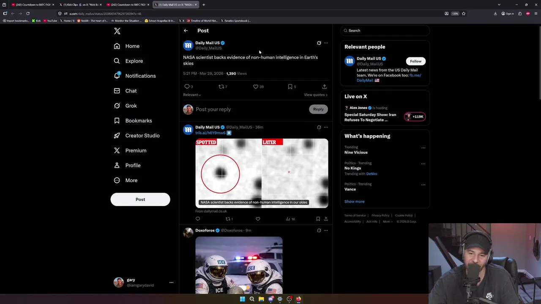The image size is (541, 304).
Task: Open the trib.al/h6Y9mw6 link
Action: pyautogui.click(x=210, y=133)
